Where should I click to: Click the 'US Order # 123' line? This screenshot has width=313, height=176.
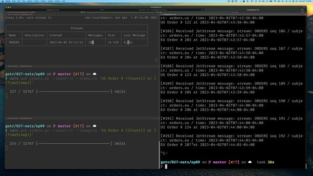pyautogui.click(x=207, y=75)
